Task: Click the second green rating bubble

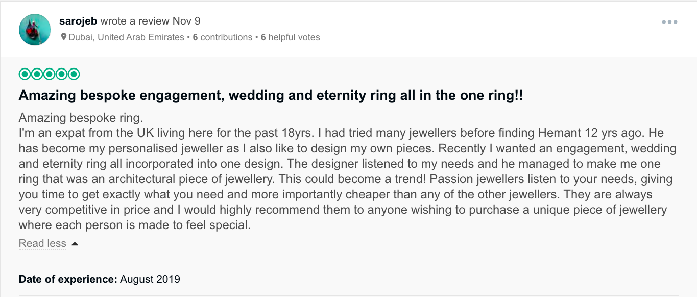Action: 37,75
